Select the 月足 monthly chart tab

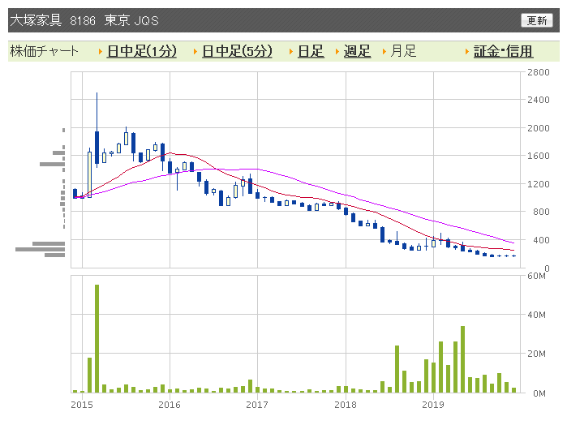[403, 51]
